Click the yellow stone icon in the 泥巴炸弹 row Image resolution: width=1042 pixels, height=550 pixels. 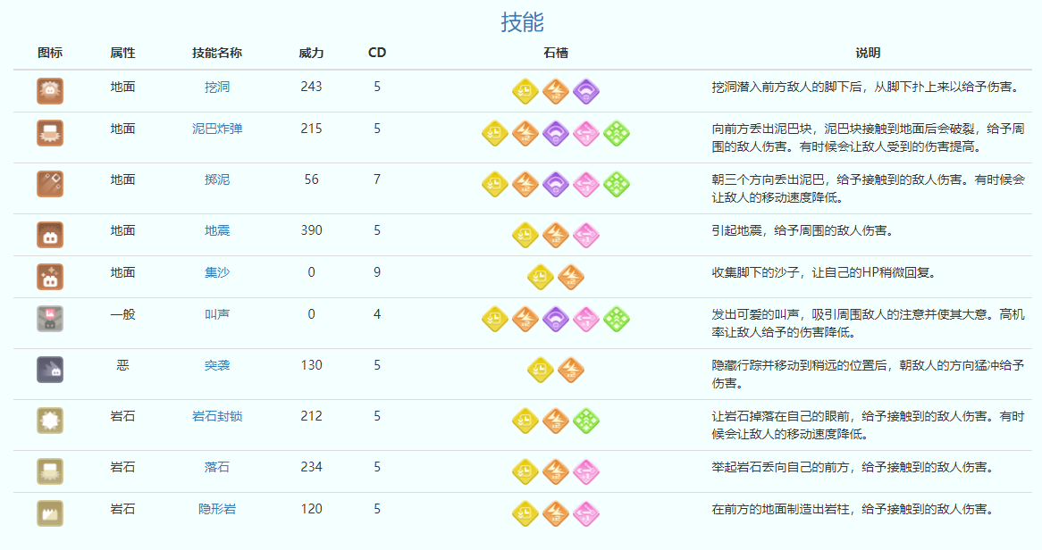click(x=494, y=133)
